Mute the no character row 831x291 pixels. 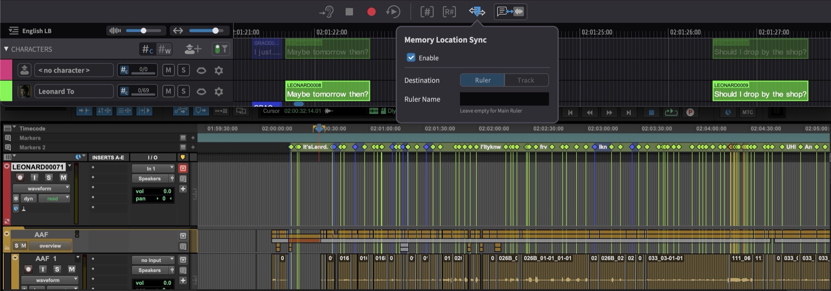(169, 70)
